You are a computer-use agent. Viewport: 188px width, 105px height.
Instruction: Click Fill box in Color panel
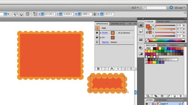[x=148, y=27]
